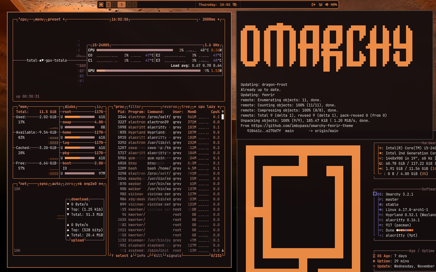This screenshot has width=436, height=272.
Task: Toggle auto scaling in the net panel
Action: click(x=56, y=183)
